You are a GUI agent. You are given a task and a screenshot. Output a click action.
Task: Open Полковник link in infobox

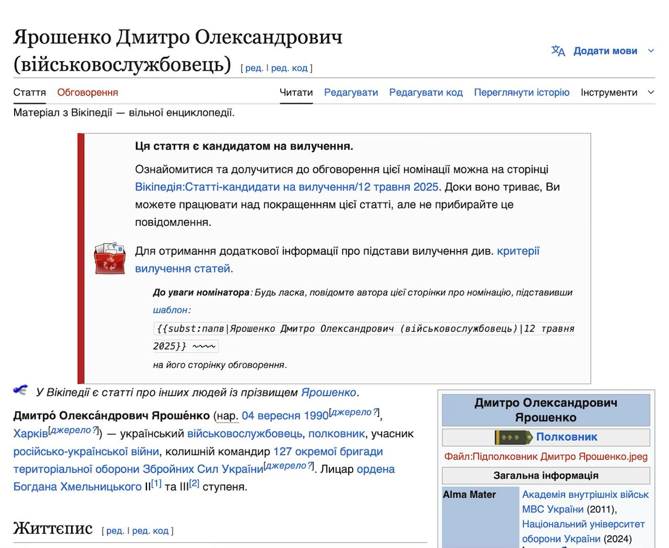click(567, 437)
